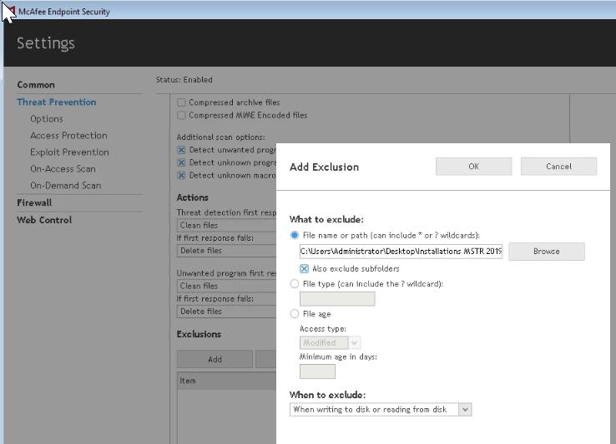Open the Web Control section
This screenshot has width=616, height=444.
44,220
